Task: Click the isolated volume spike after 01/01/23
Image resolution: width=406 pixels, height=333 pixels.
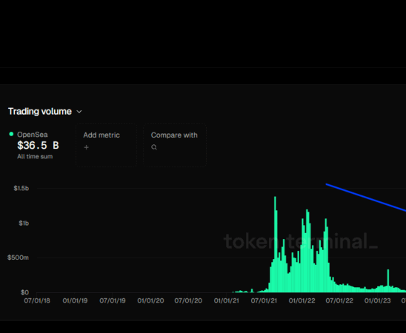Action: 388,280
